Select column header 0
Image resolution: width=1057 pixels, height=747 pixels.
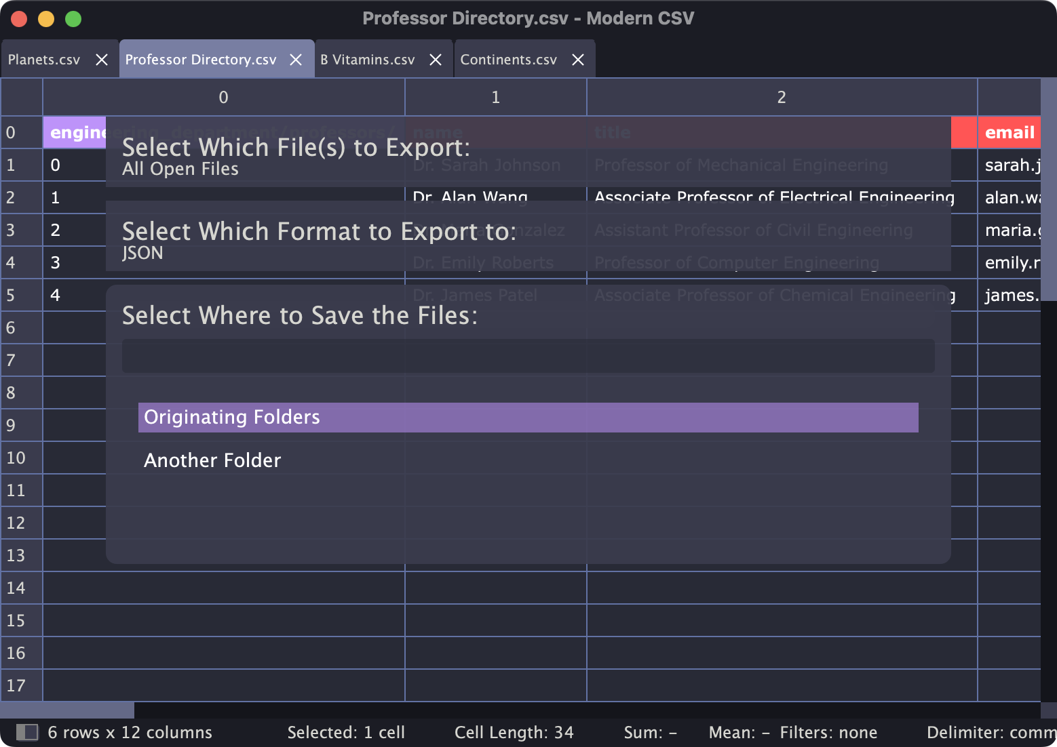[224, 97]
